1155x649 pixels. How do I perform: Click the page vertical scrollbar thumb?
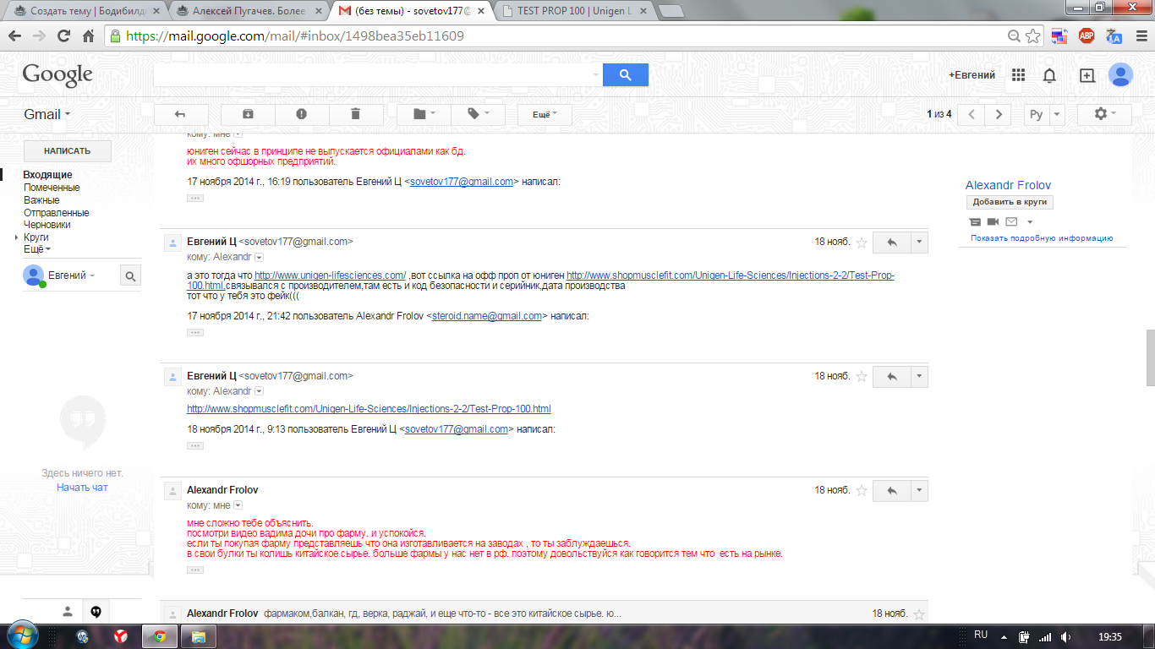[x=1150, y=356]
